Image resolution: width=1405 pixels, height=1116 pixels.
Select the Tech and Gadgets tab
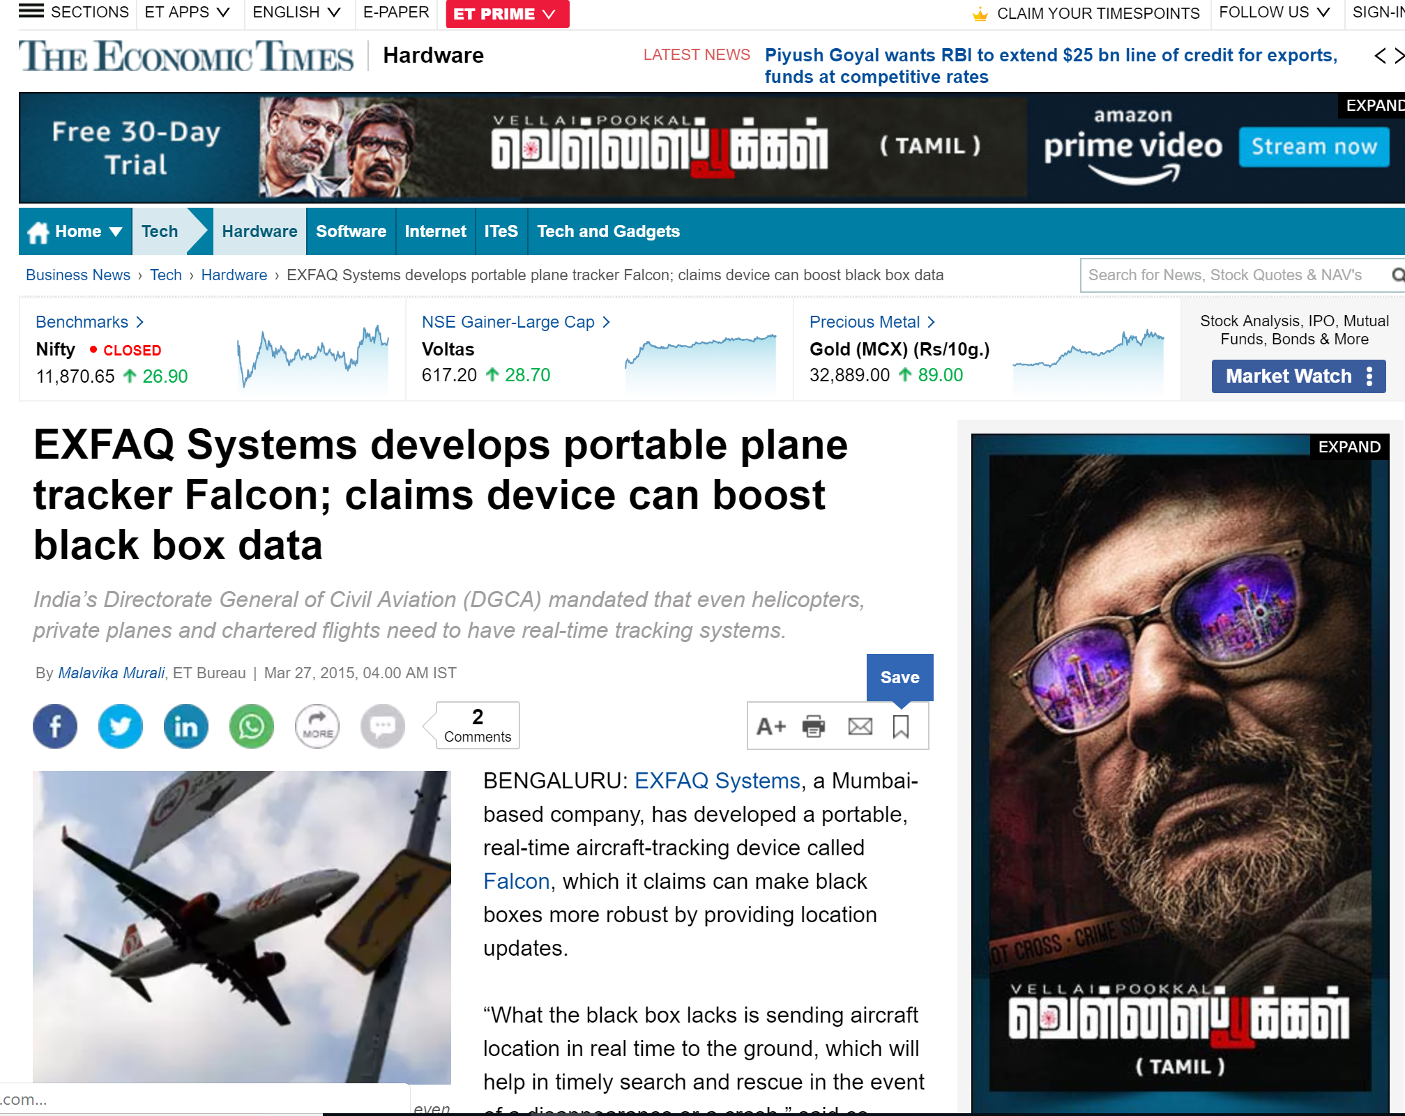(x=608, y=231)
